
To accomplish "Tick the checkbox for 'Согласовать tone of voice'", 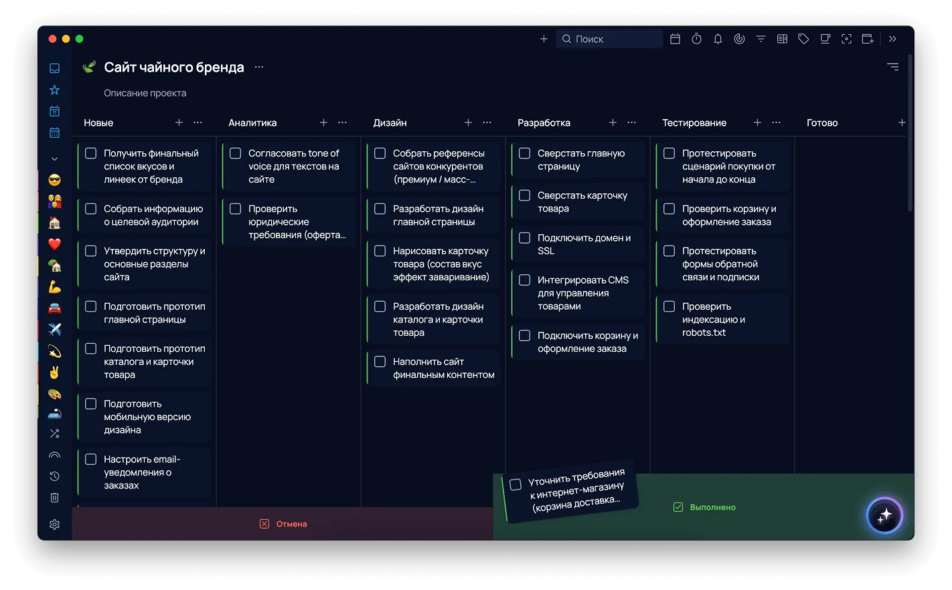I will (x=236, y=153).
